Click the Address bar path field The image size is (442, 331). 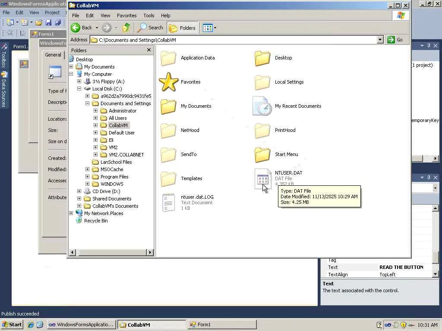tap(234, 40)
